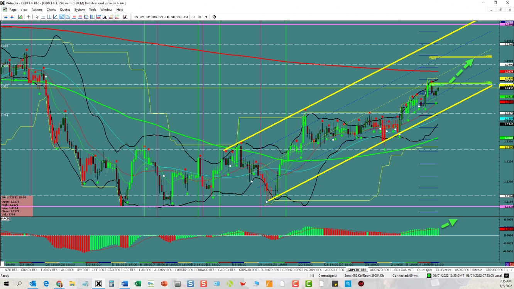Select the crosshair cursor tool
This screenshot has height=289, width=514.
click(29, 17)
